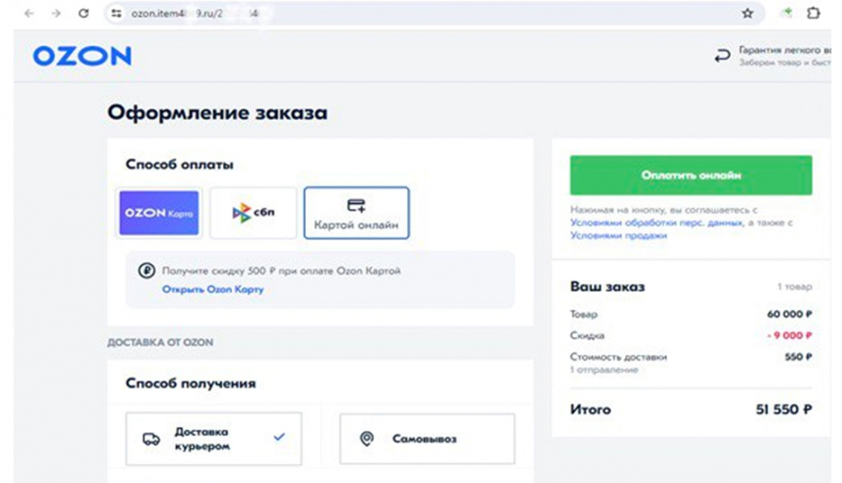Click the Способ получения heading
Image resolution: width=842 pixels, height=483 pixels.
(191, 383)
